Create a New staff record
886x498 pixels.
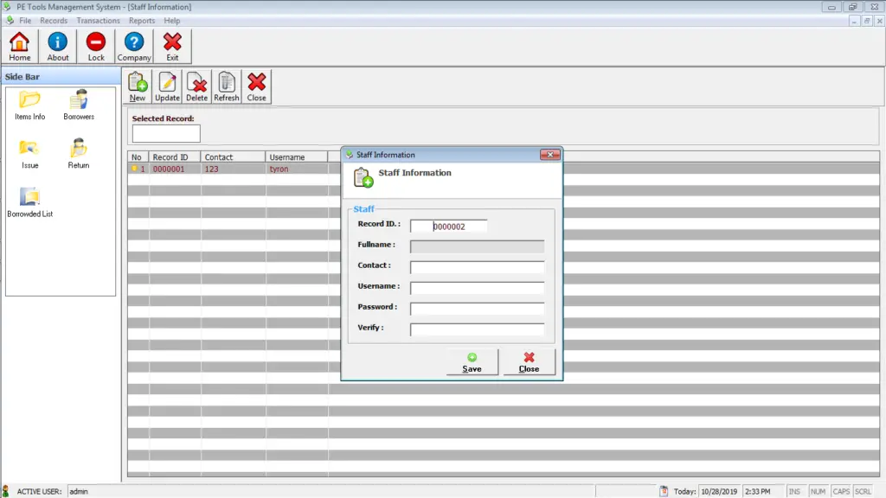coord(137,86)
